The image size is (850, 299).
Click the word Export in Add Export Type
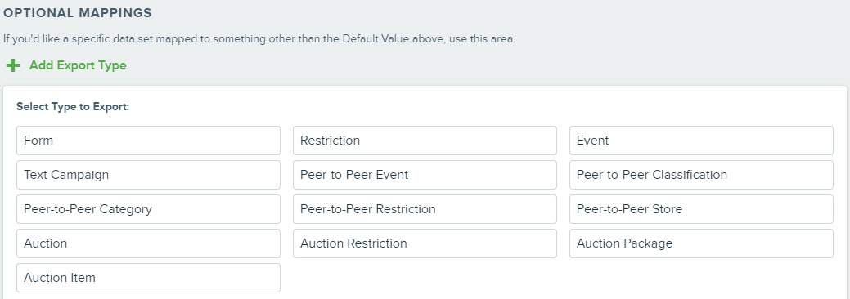point(74,66)
